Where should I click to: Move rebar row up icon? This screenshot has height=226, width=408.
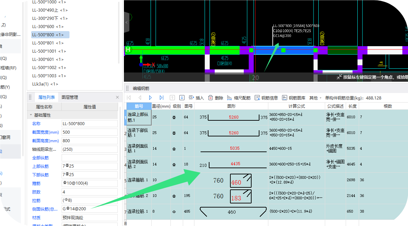pos(172,98)
